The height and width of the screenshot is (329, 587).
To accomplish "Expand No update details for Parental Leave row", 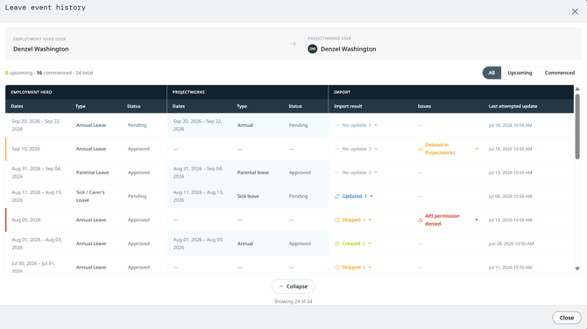I will (376, 172).
